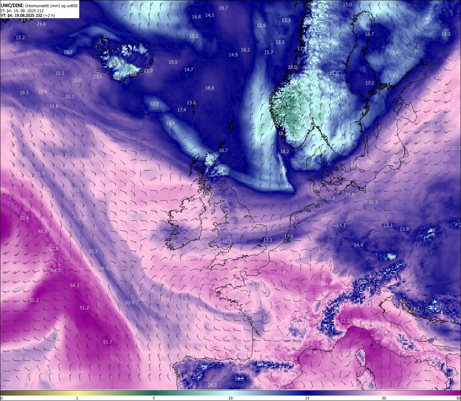Click the colorbar tick label '5'

[x=154, y=398]
